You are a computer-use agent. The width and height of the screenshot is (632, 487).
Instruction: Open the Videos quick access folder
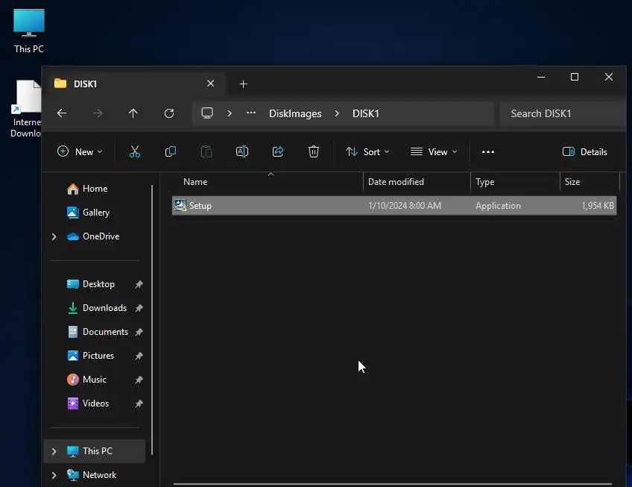(x=95, y=403)
